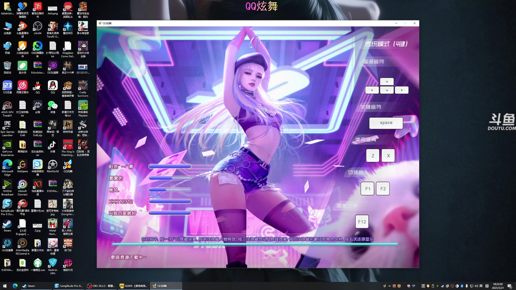Screen dimensions: 516x290
Task: Select the QQ炫舞 taskbar button
Action: coord(166,286)
